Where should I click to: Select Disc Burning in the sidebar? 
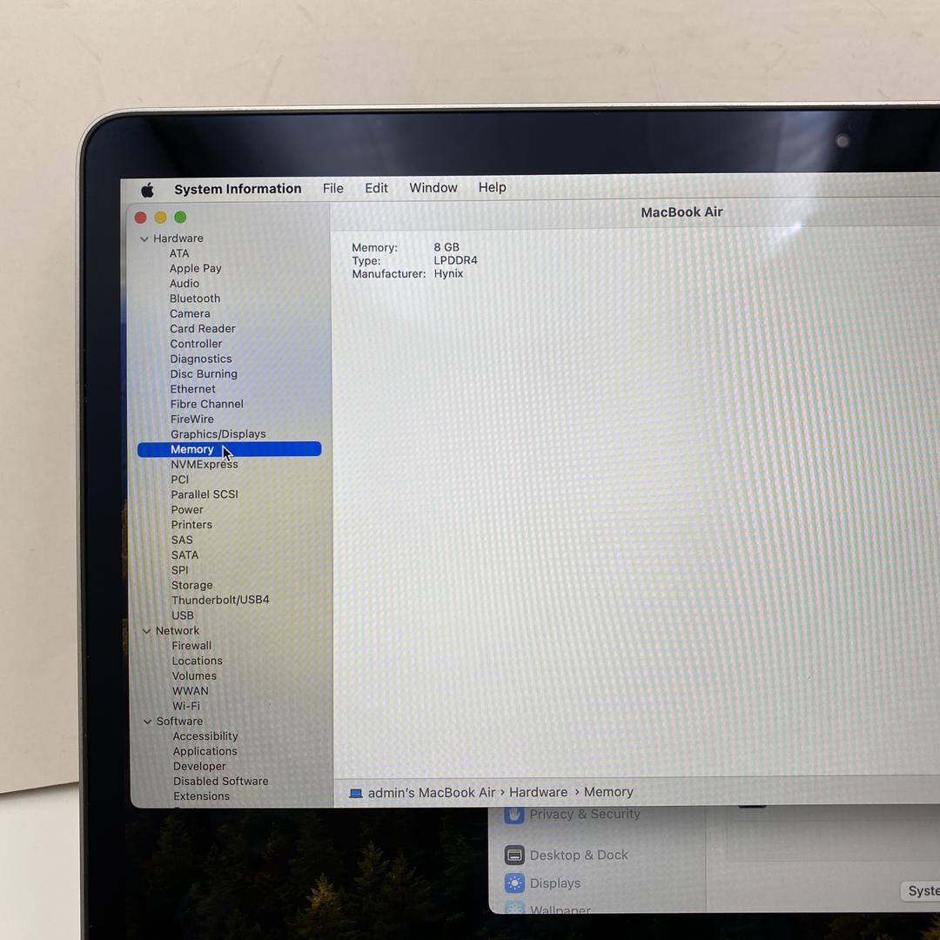203,374
